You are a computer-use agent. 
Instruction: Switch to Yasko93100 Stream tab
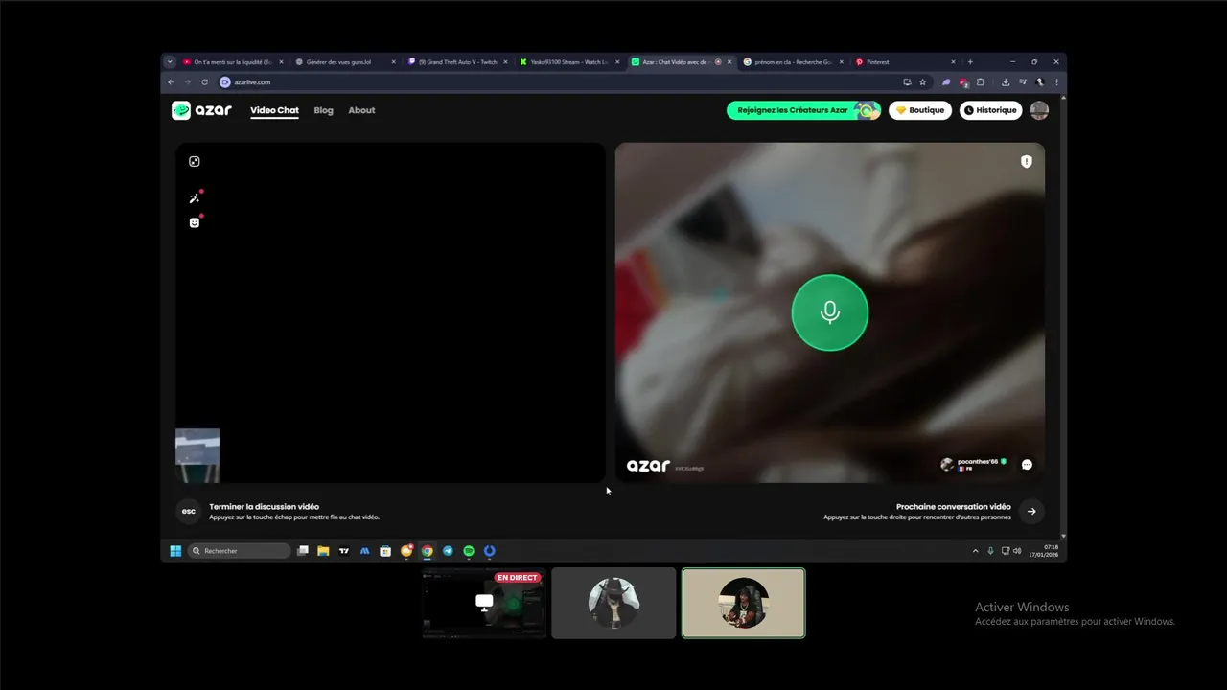[x=569, y=62]
